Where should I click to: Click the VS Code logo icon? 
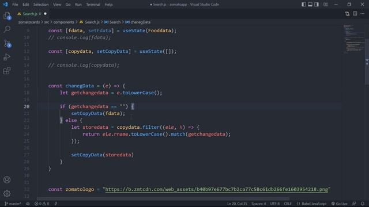pos(5,4)
